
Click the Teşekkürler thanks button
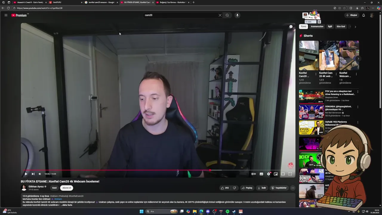pos(279,188)
